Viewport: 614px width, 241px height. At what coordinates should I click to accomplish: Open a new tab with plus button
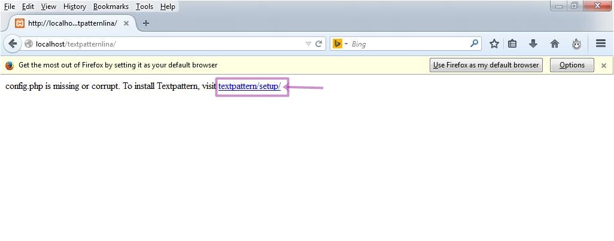[x=146, y=23]
